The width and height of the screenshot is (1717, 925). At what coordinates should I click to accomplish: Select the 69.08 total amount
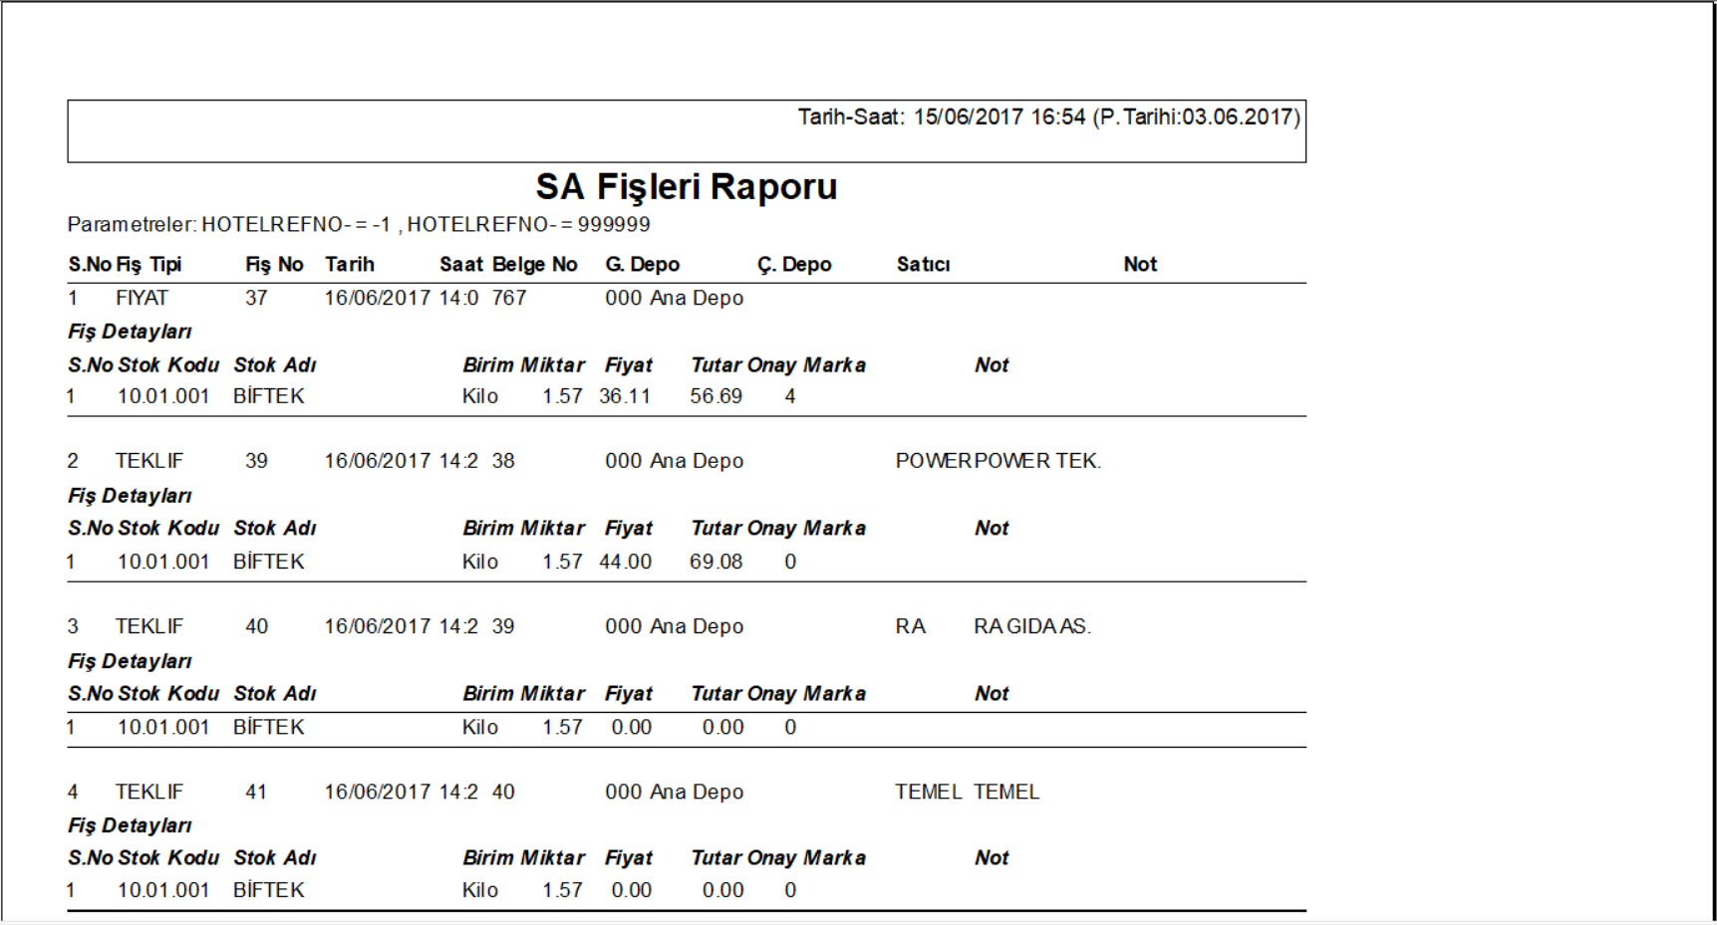pyautogui.click(x=716, y=562)
